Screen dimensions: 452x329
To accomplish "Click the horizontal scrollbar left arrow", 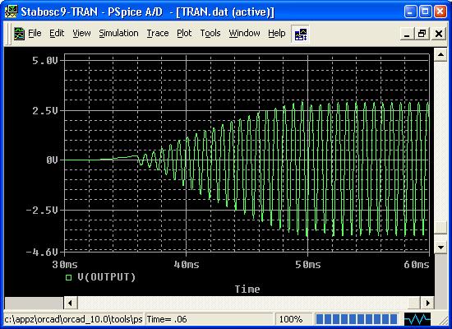I will [x=71, y=303].
